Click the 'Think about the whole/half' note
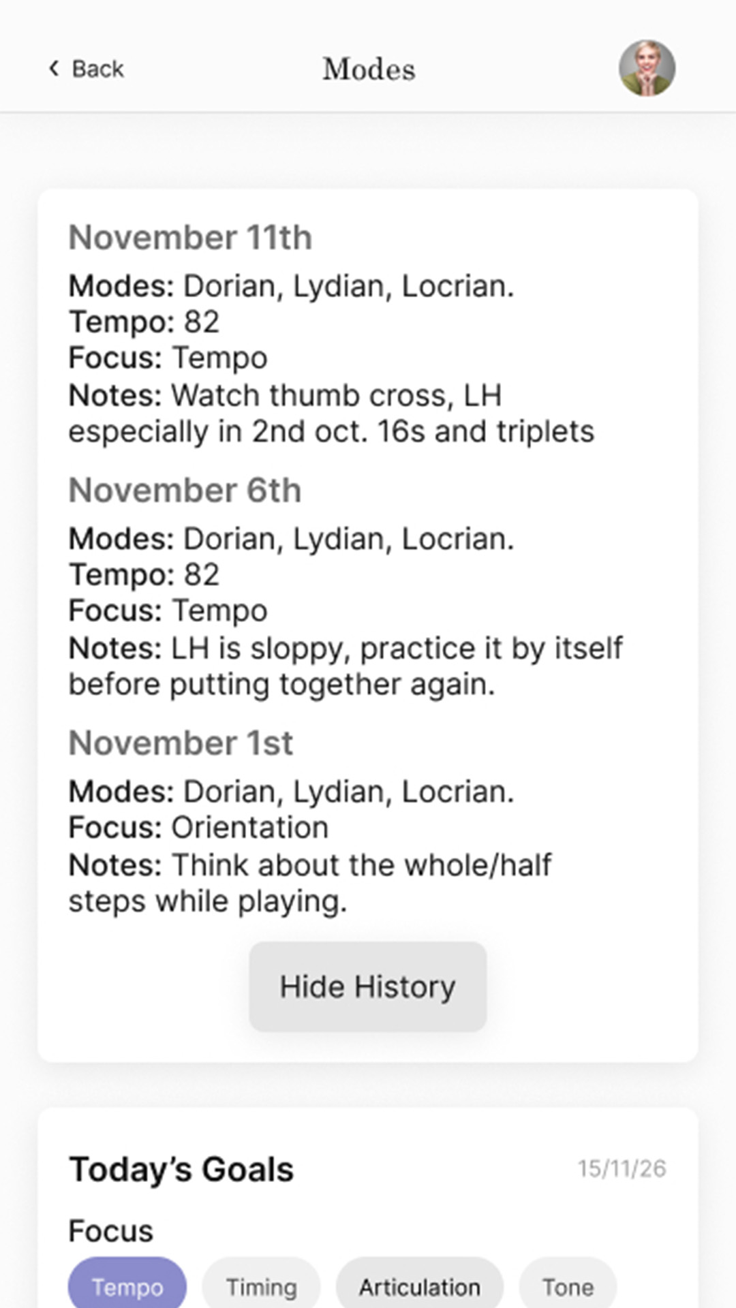The image size is (736, 1308). coord(310,883)
